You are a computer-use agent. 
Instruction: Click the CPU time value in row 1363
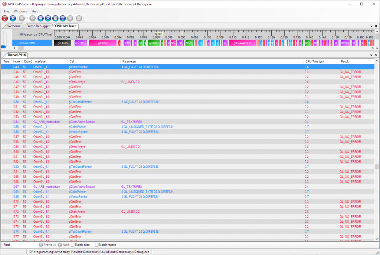coord(307,167)
